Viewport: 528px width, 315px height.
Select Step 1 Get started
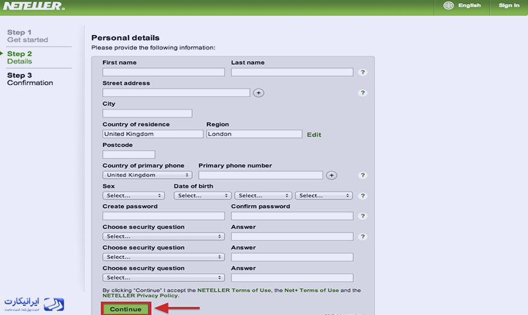click(x=28, y=36)
